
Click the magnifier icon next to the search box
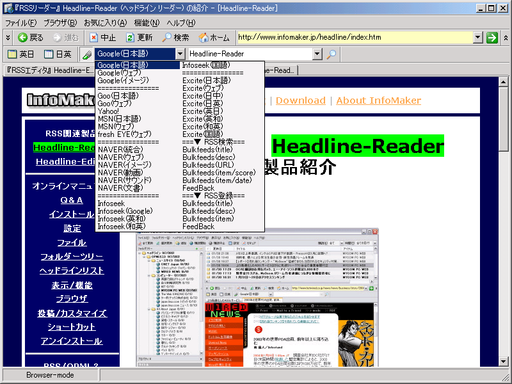(331, 54)
